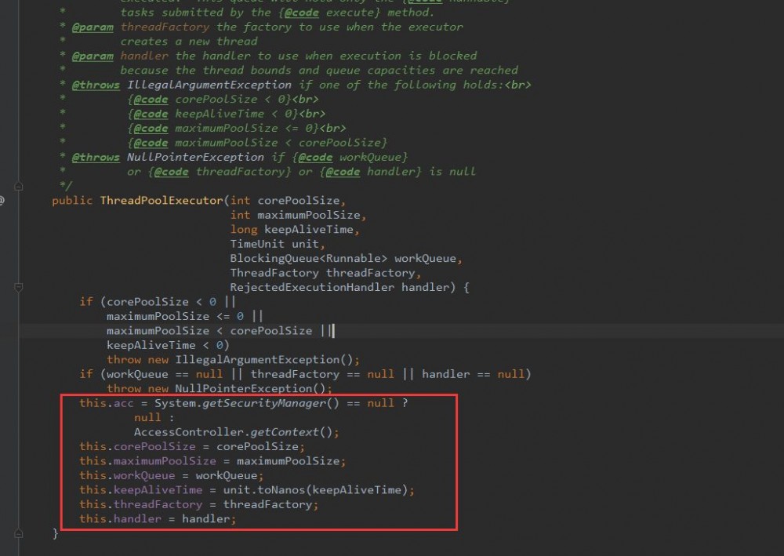
Task: Click "IllegalArgumentException" in the Javadoc @throws line
Action: (209, 85)
